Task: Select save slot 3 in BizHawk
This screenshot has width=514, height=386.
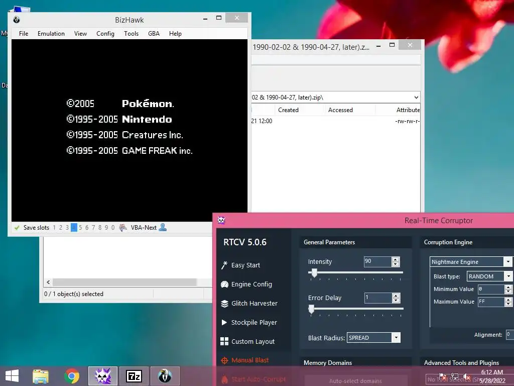Action: 67,228
